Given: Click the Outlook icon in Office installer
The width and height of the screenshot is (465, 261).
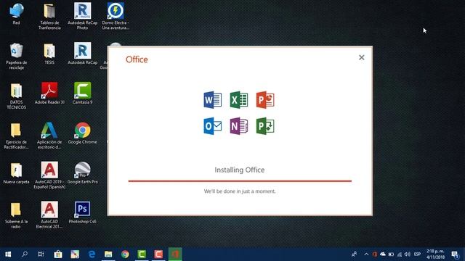Looking at the screenshot, I should pyautogui.click(x=213, y=126).
